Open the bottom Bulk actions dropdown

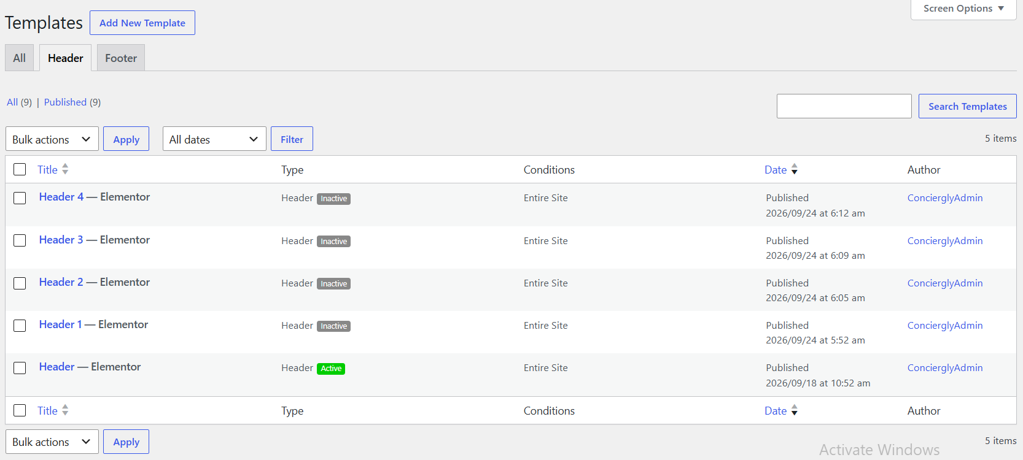click(x=52, y=442)
